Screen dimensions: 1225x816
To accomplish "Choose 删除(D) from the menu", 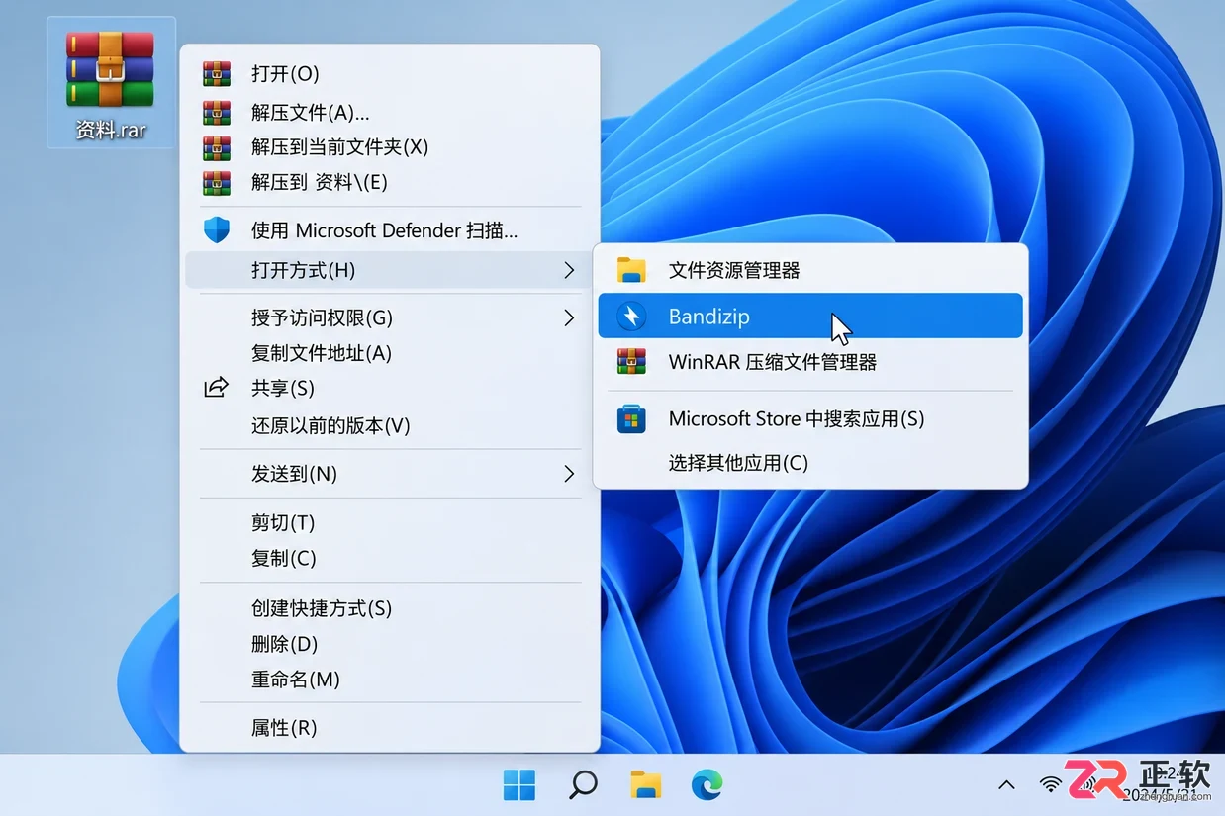I will point(389,644).
